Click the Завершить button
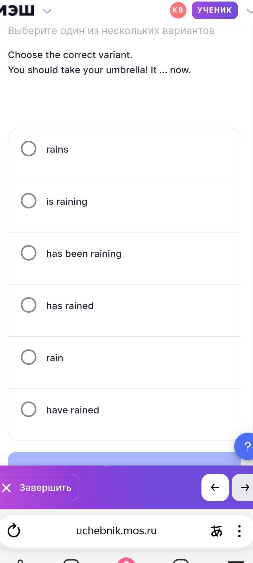253x563 pixels. tap(39, 487)
